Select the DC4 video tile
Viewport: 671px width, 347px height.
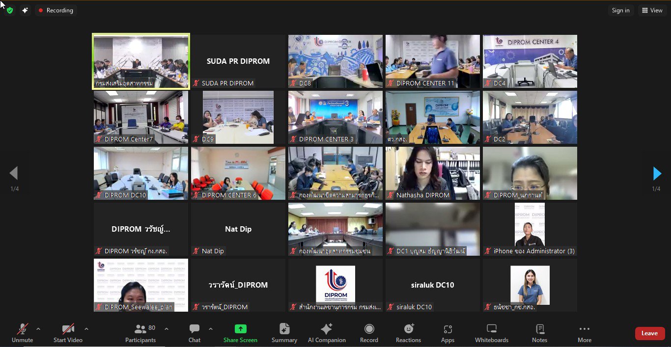pyautogui.click(x=530, y=61)
